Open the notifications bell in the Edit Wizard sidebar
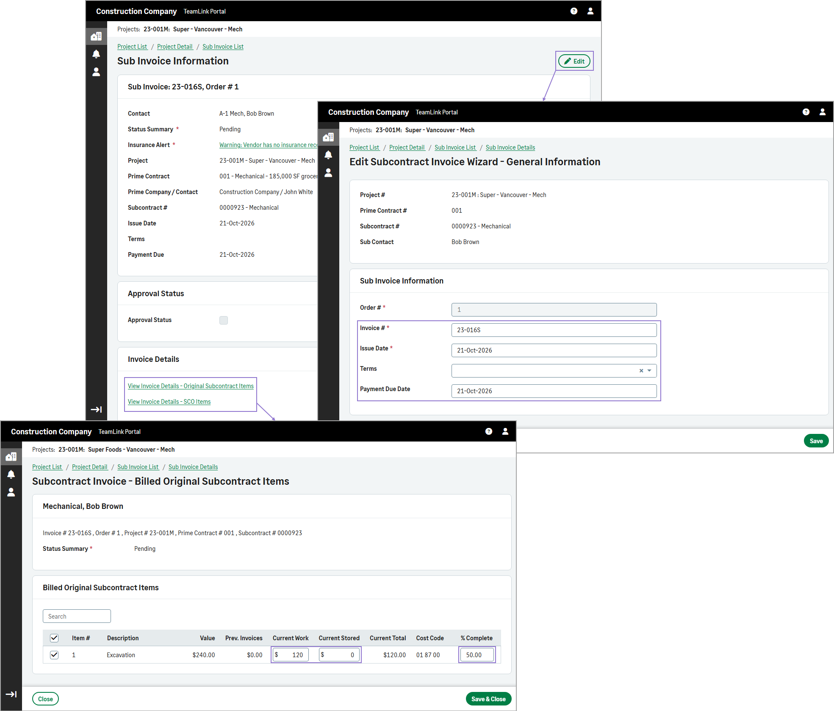 (x=328, y=155)
